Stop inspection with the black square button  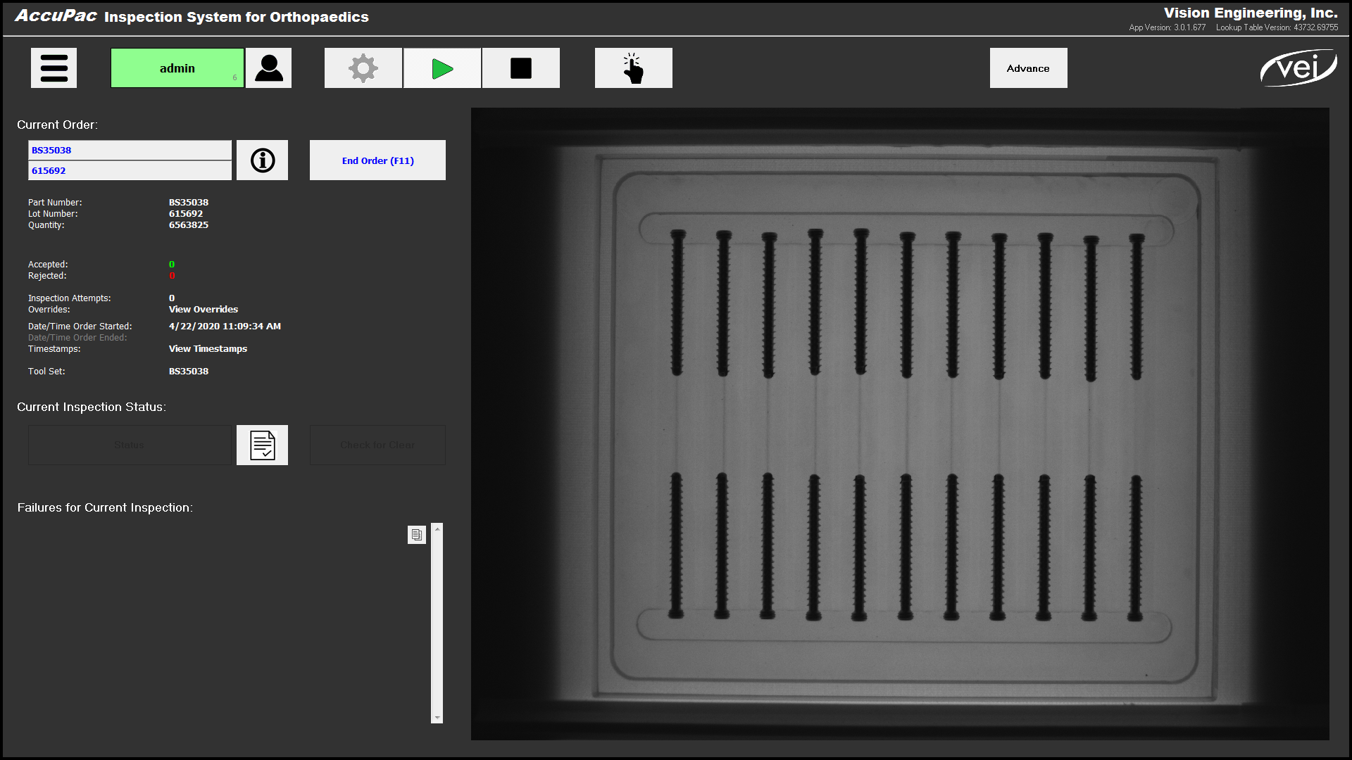pos(521,68)
